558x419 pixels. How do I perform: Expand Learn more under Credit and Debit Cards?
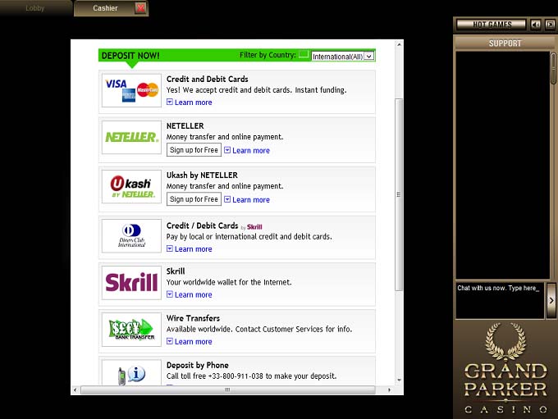coord(193,102)
